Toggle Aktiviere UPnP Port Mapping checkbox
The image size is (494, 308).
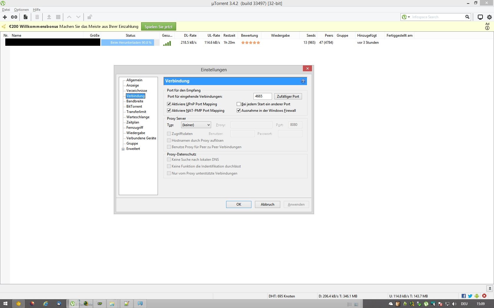[169, 104]
